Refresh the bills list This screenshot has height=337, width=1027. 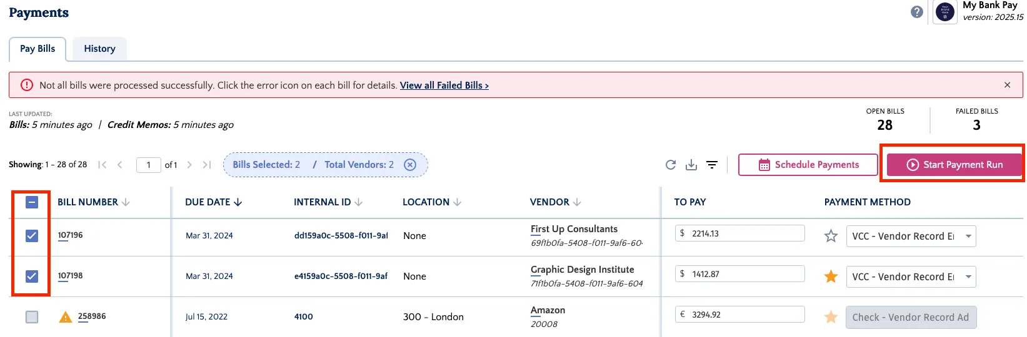[x=671, y=165]
